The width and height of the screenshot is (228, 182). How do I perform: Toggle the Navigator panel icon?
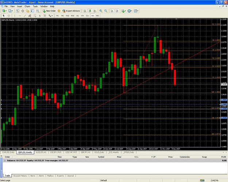click(28, 11)
